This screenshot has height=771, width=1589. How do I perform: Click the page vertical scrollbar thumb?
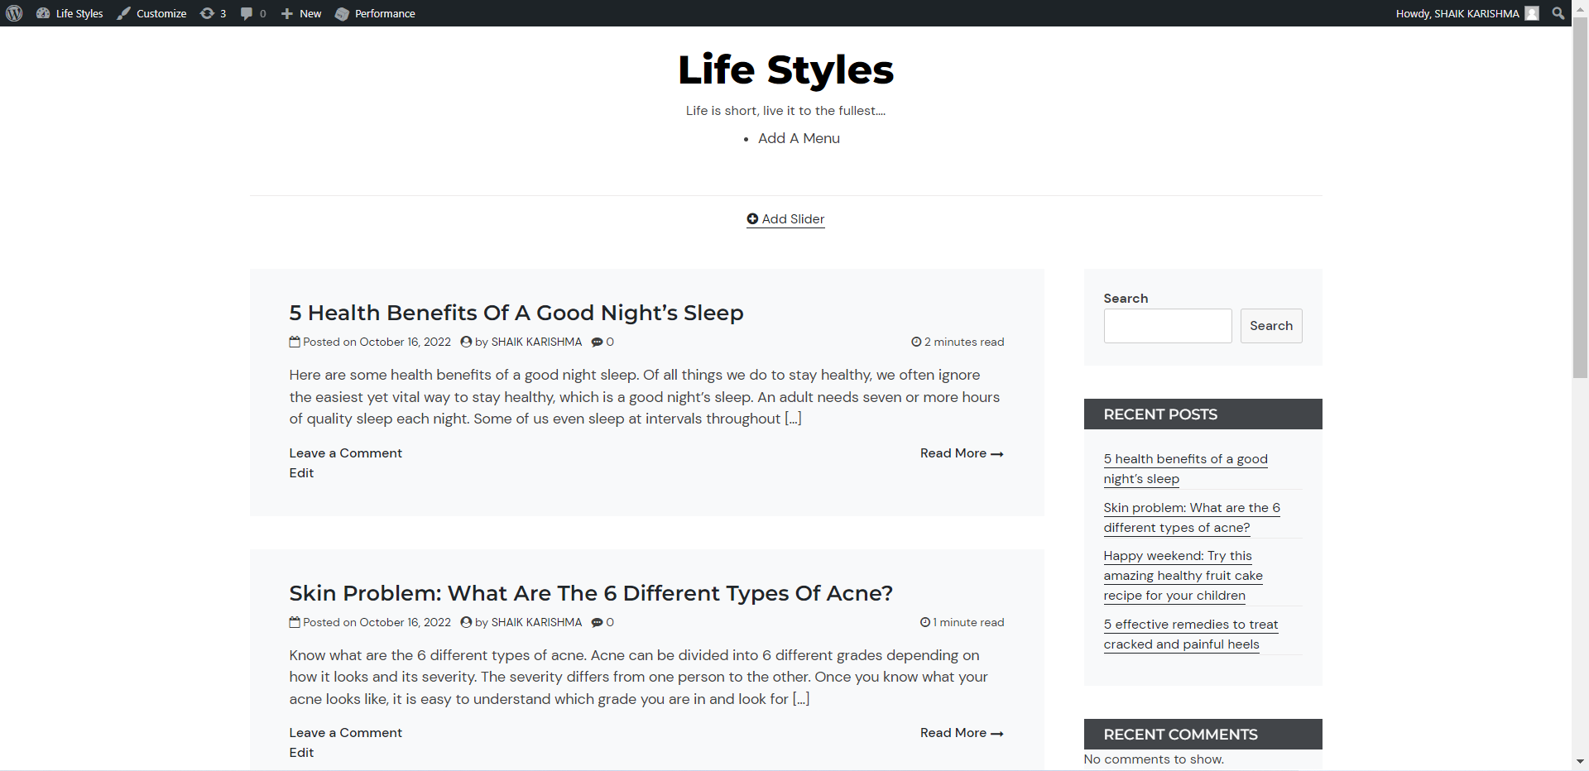(1580, 199)
